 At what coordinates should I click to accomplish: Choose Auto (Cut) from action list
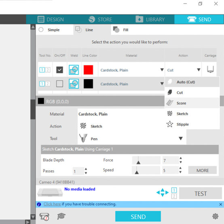point(192,82)
